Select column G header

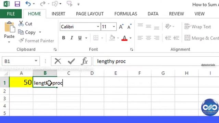[163, 73]
